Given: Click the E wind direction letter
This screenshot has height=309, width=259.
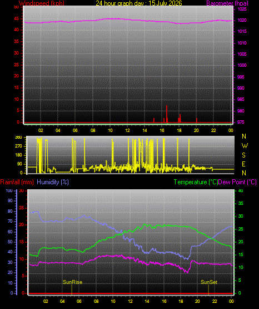Looking at the screenshot, I should (243, 164).
